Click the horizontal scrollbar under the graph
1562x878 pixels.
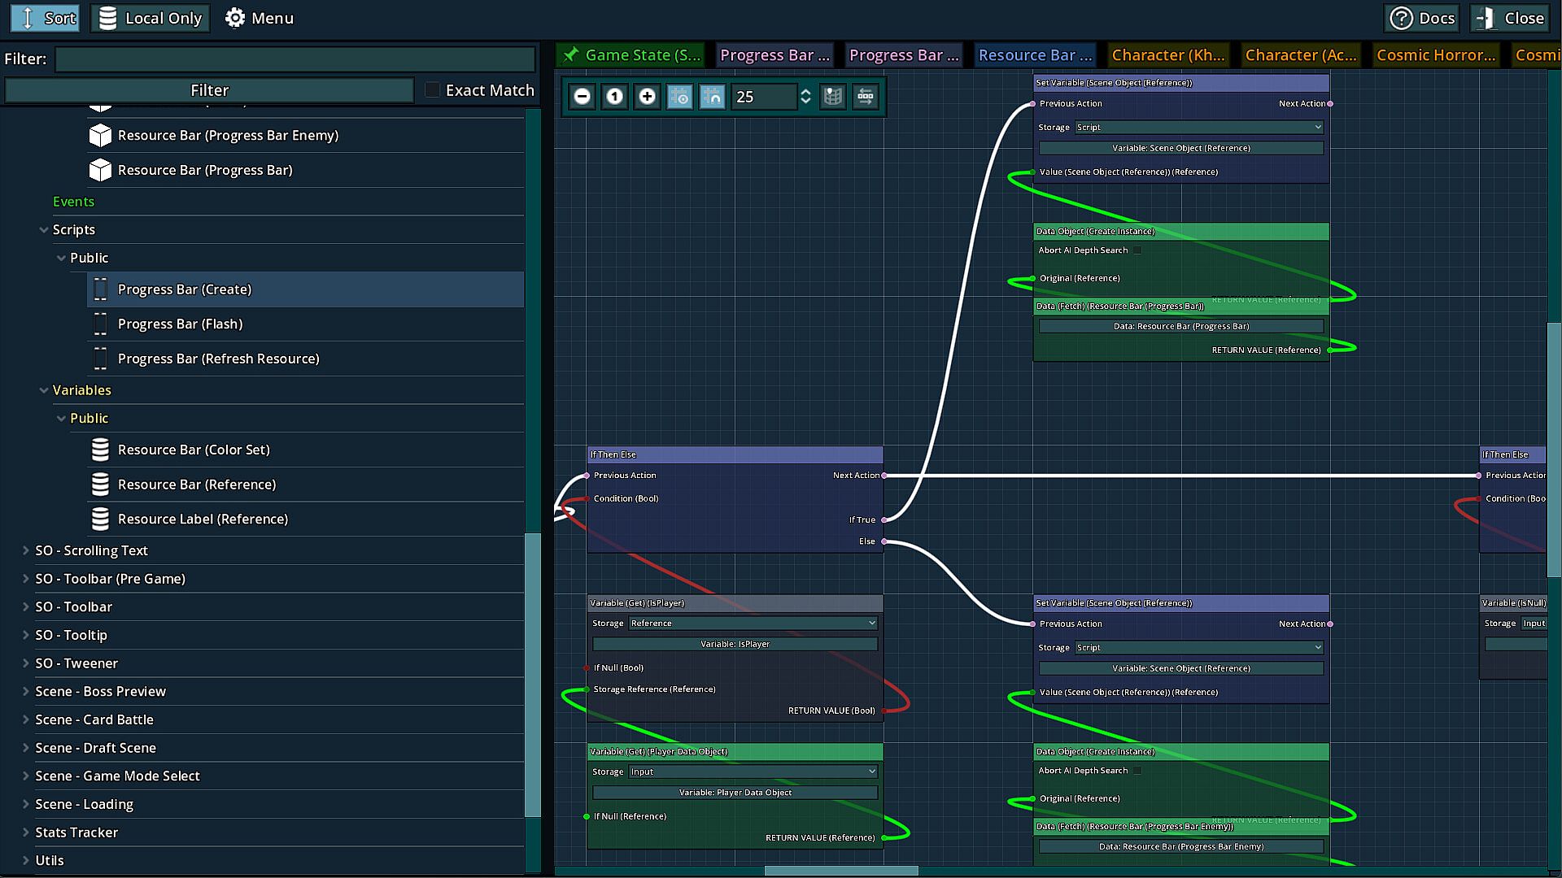[x=841, y=871]
